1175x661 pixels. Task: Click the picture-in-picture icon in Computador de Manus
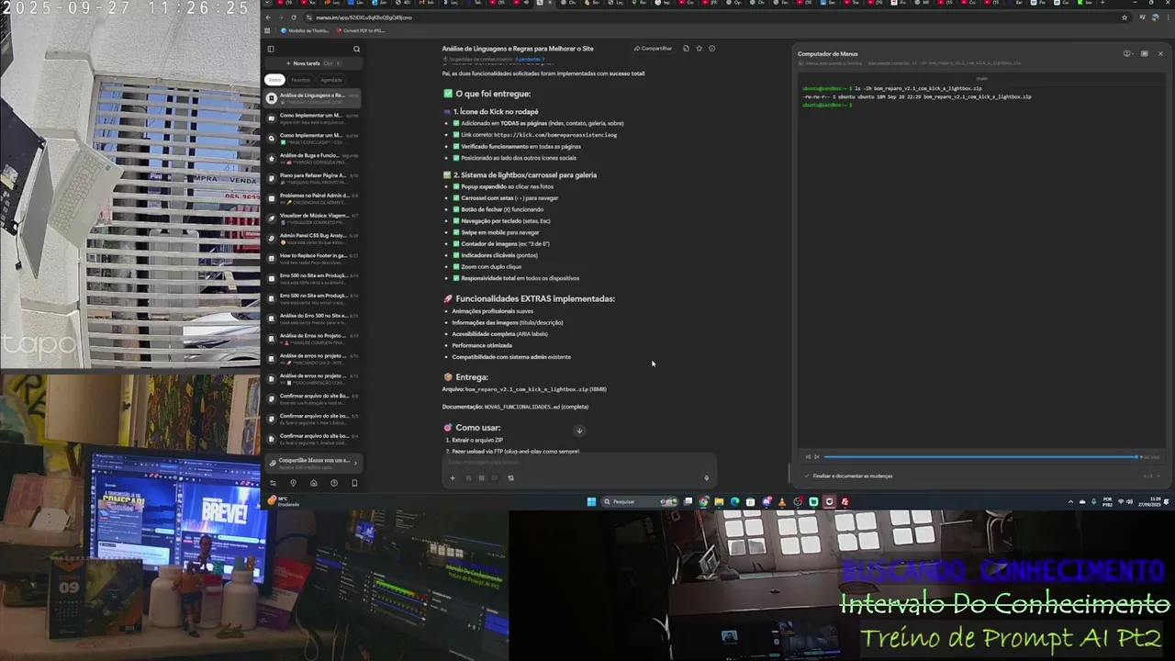coord(1127,53)
